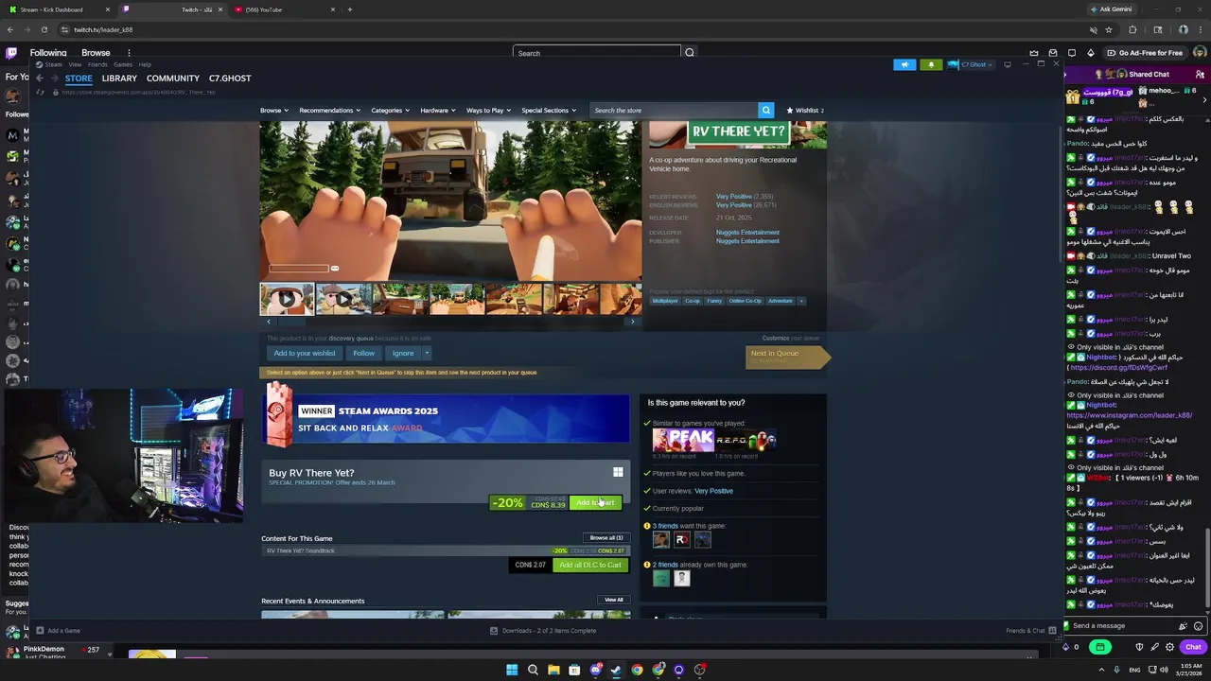Open the Wishlist link
Image resolution: width=1211 pixels, height=681 pixels.
point(805,111)
